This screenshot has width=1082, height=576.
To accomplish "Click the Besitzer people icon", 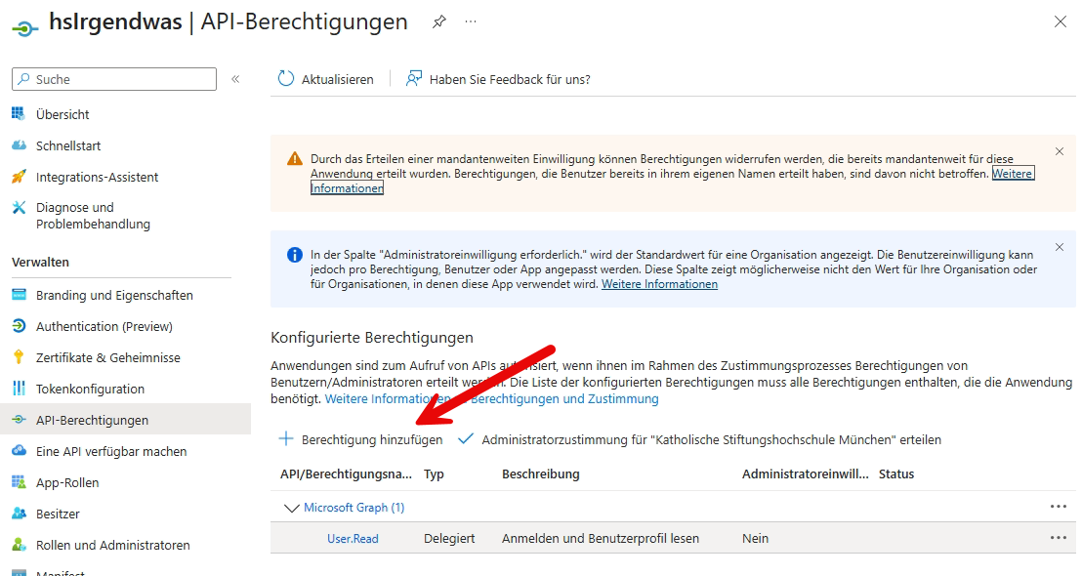I will pyautogui.click(x=19, y=514).
